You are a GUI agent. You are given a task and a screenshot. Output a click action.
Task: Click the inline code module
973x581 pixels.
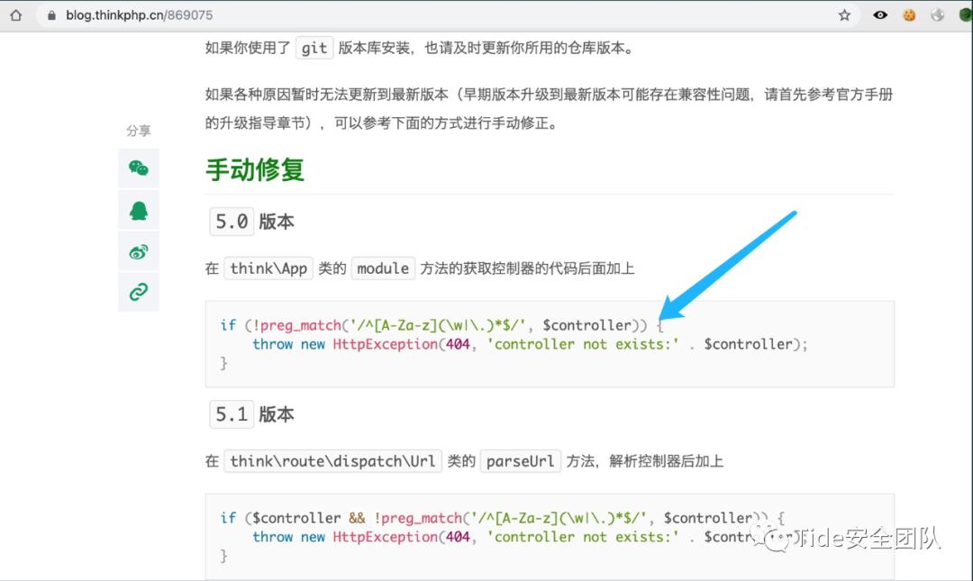pos(383,268)
